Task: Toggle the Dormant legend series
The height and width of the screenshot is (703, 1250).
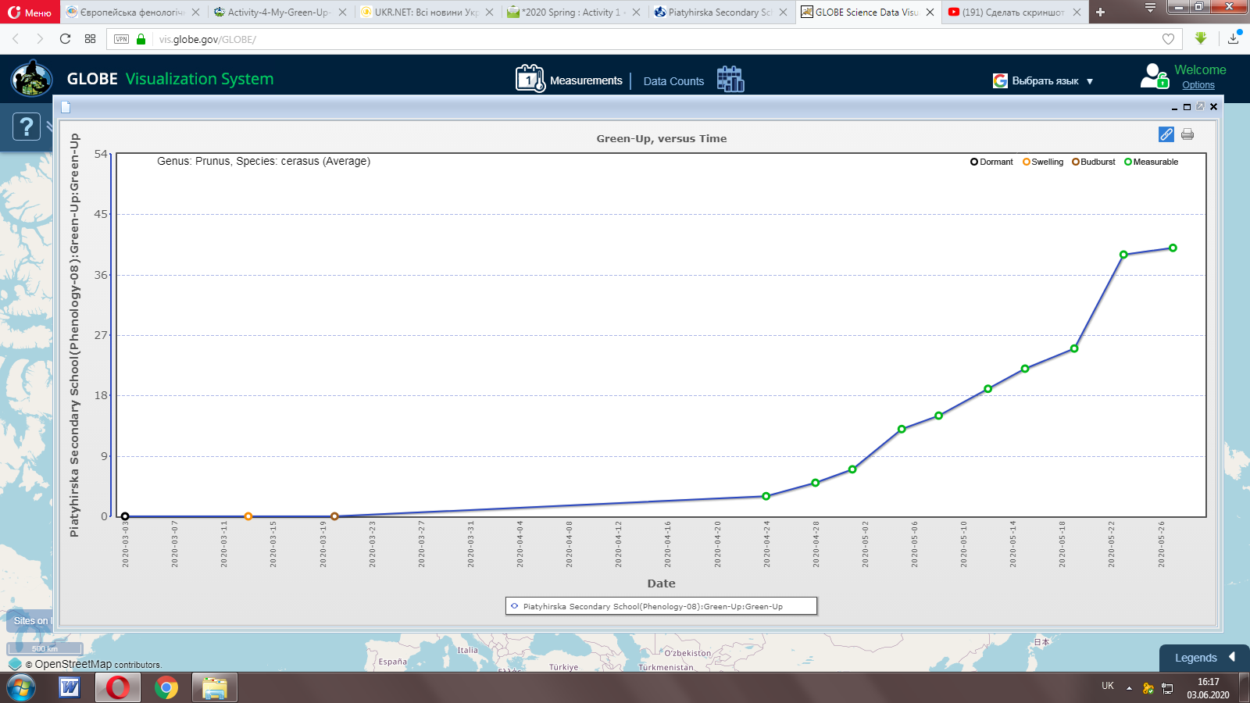Action: [991, 162]
